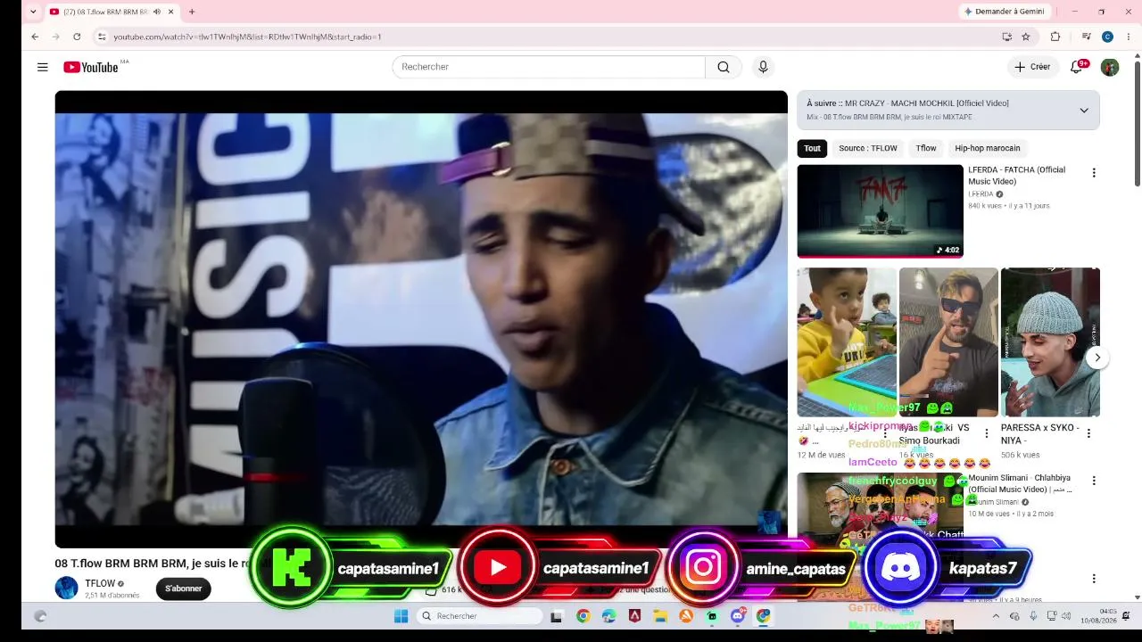Open Mounim Slimani - Chlahbiya video title
Viewport: 1142px width, 642px height.
point(1020,483)
